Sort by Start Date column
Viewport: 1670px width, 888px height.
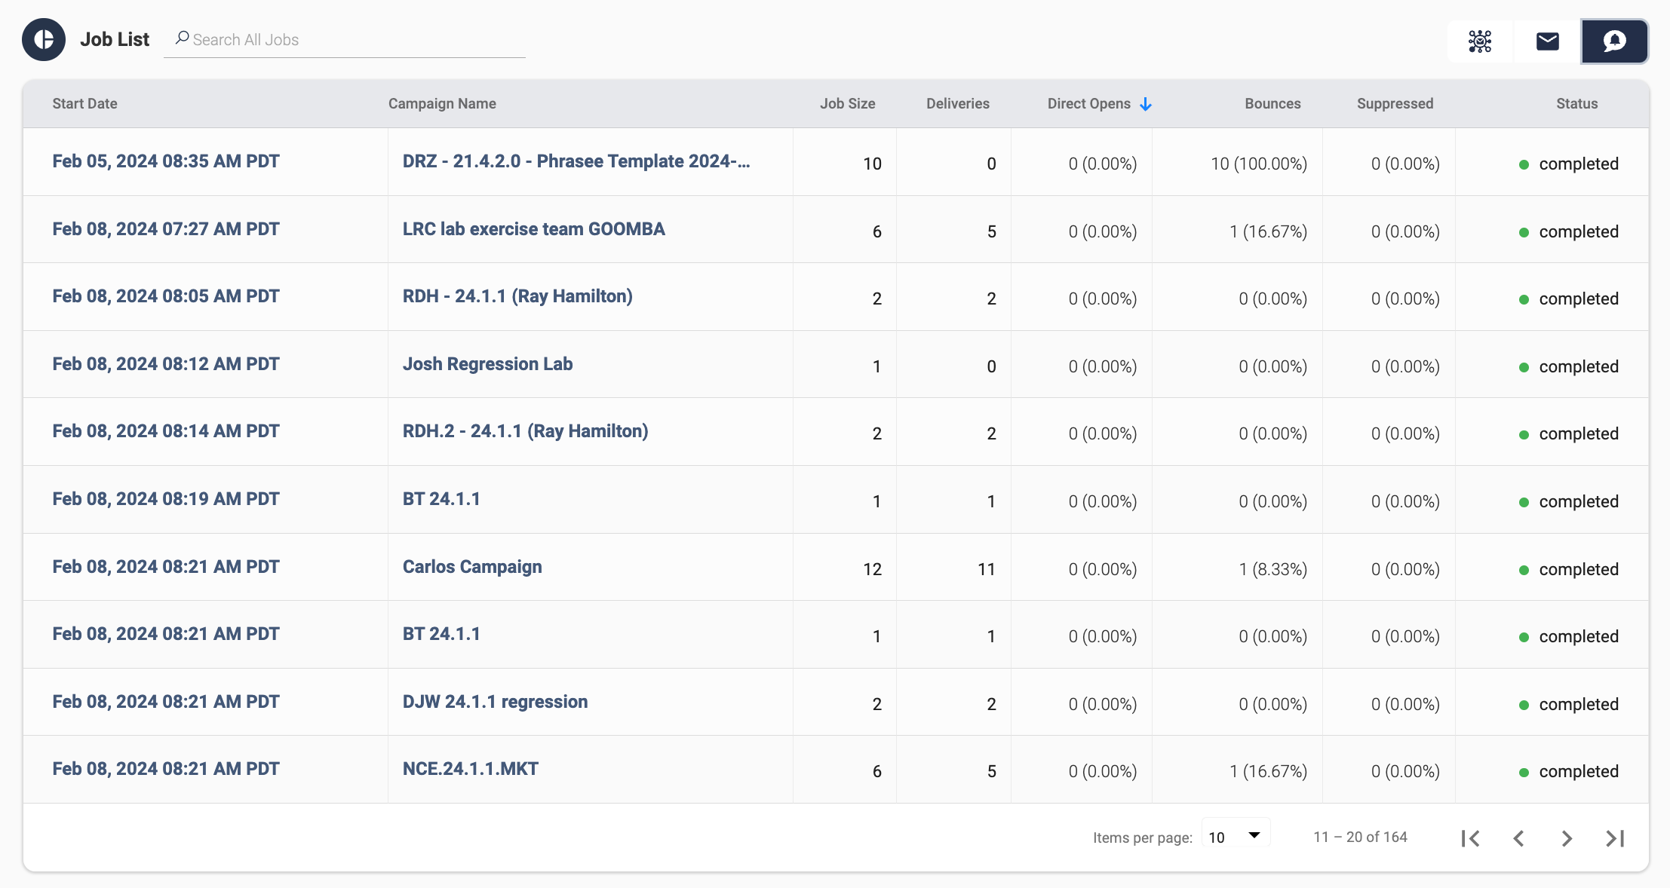point(84,104)
